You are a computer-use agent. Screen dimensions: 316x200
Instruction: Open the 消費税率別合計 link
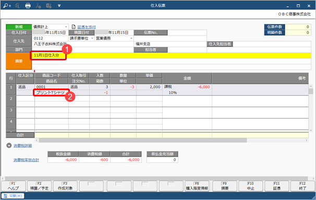coord(26,160)
